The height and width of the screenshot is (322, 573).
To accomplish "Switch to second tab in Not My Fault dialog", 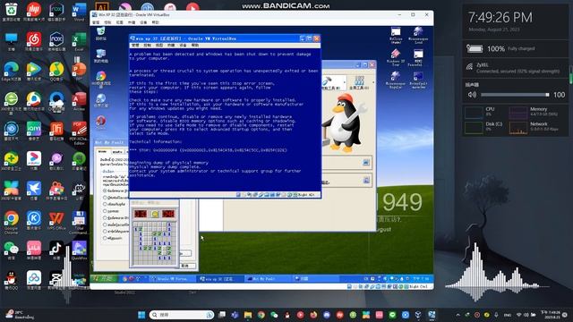I will click(x=117, y=152).
